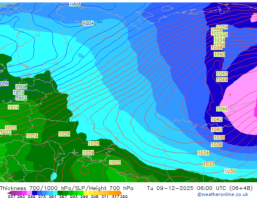Screen dimensions: 257x198
Task: Click the '1024' label beside the left '1022'
Action: point(32,136)
